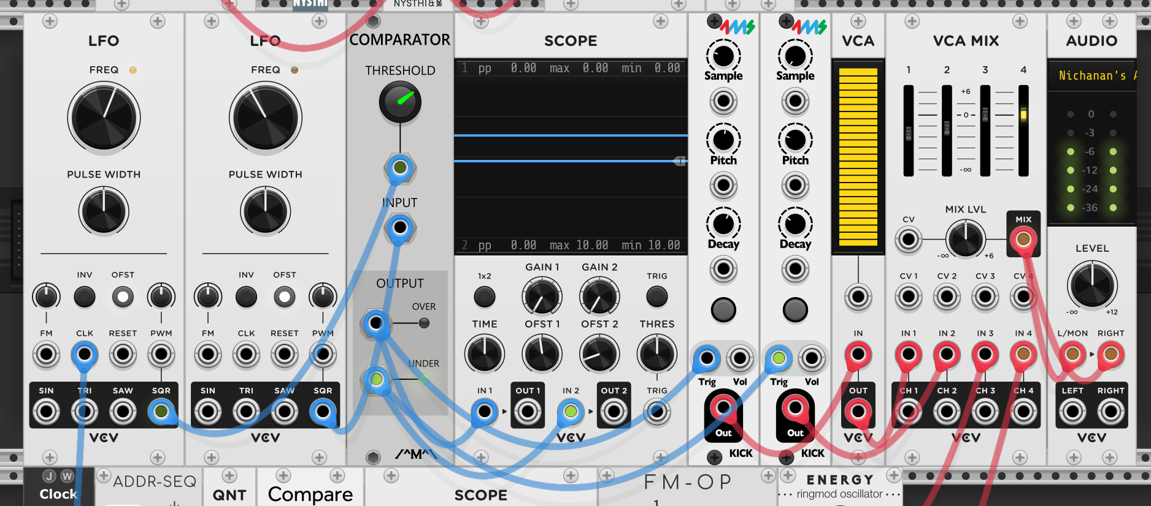Click Audio RIGHT input jack

(1111, 354)
